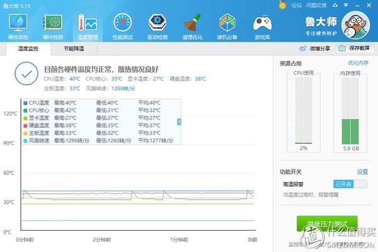Click 微博分享 share button

pyautogui.click(x=314, y=49)
